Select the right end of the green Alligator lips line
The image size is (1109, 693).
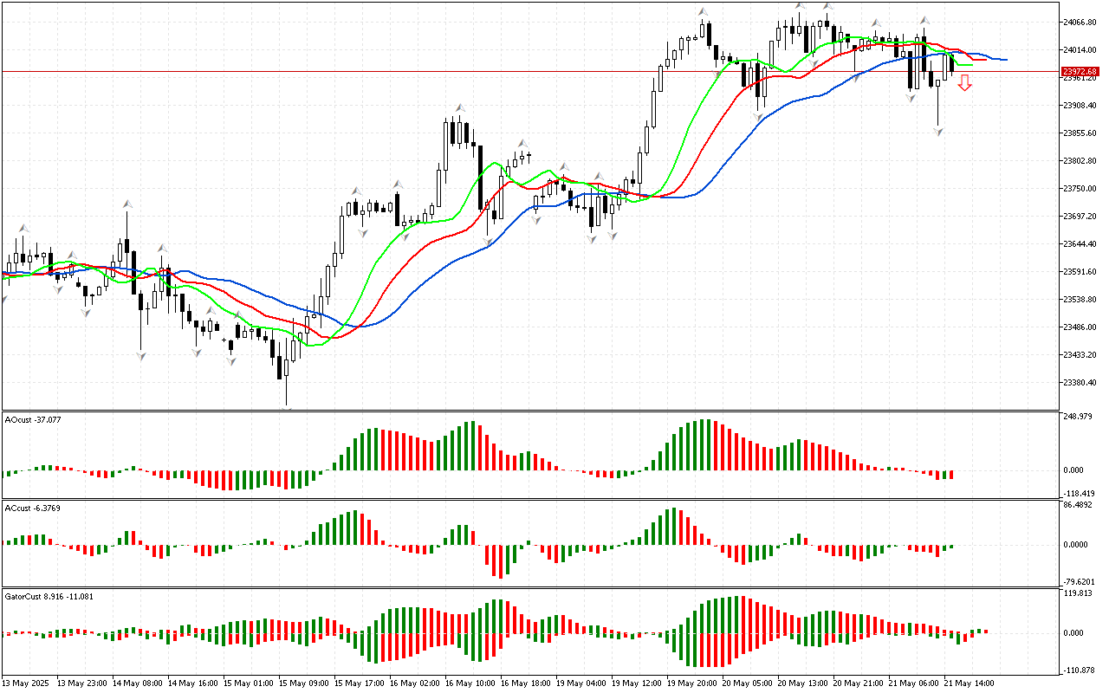pos(971,65)
